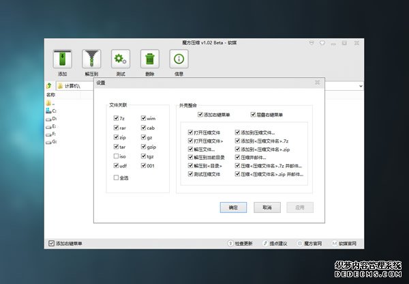This screenshot has height=284, width=409.
Task: Toggle the 解压文件... checkbox
Action: coord(190,150)
